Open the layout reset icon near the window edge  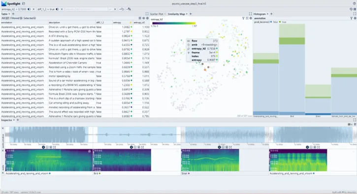(355, 9)
